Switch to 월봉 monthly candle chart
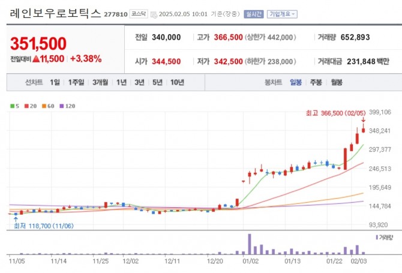Image resolution: width=402 pixels, height=273 pixels. point(337,82)
